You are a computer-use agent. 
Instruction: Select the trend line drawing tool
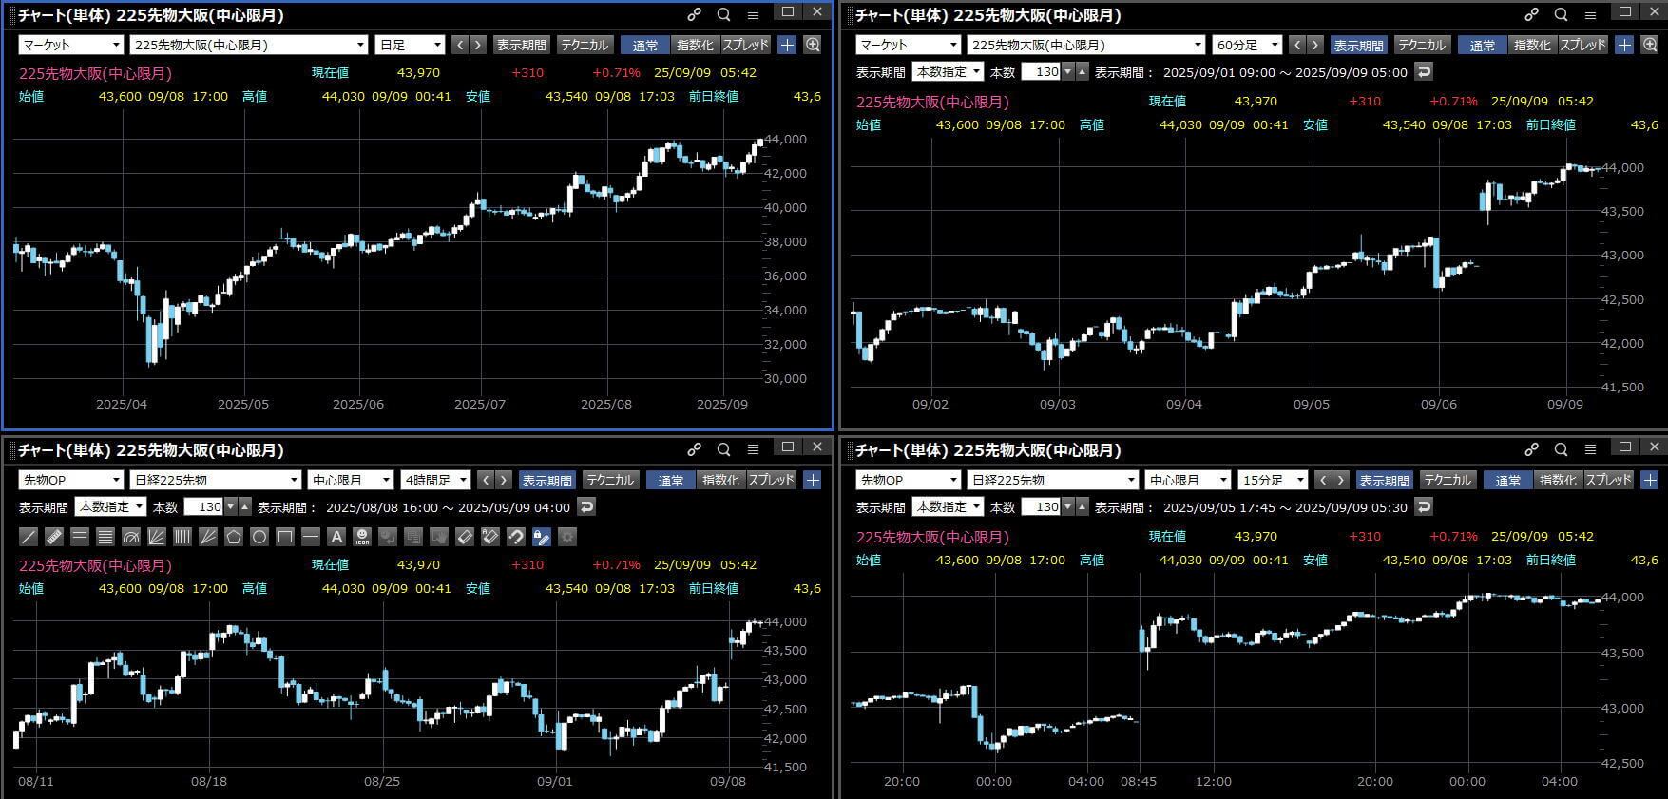[29, 537]
